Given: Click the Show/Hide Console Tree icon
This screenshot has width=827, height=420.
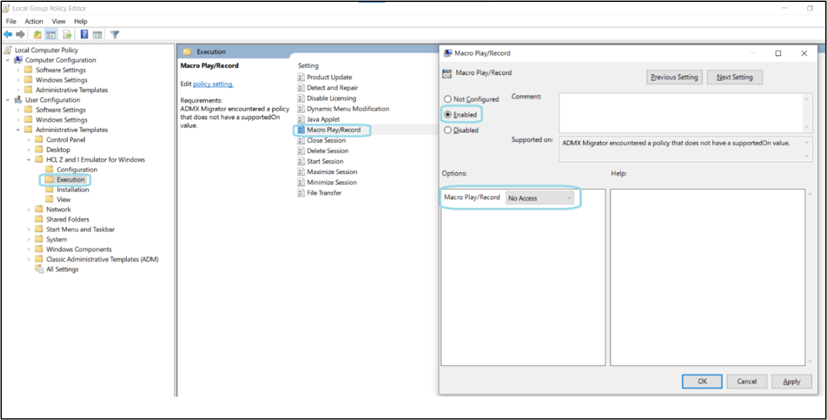Looking at the screenshot, I should [x=50, y=35].
